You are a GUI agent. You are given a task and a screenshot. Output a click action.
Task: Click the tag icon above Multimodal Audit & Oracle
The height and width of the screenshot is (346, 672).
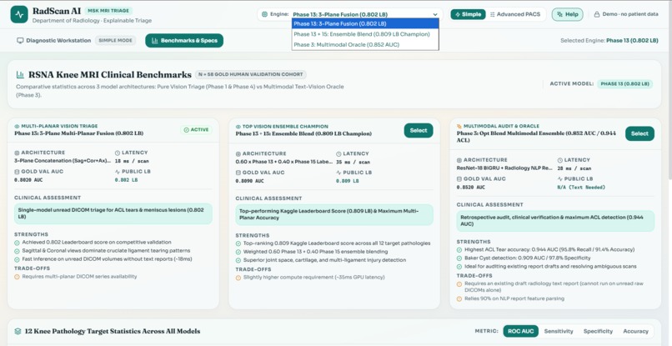tap(459, 127)
